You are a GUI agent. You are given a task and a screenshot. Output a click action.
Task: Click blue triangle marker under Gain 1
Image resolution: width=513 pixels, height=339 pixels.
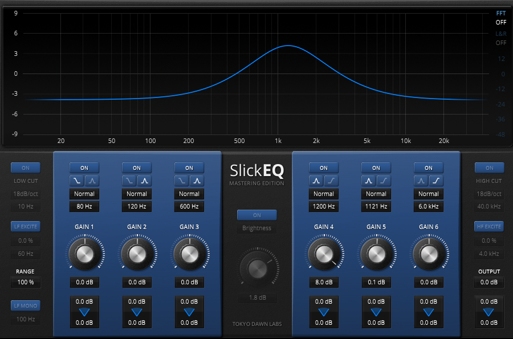point(84,312)
